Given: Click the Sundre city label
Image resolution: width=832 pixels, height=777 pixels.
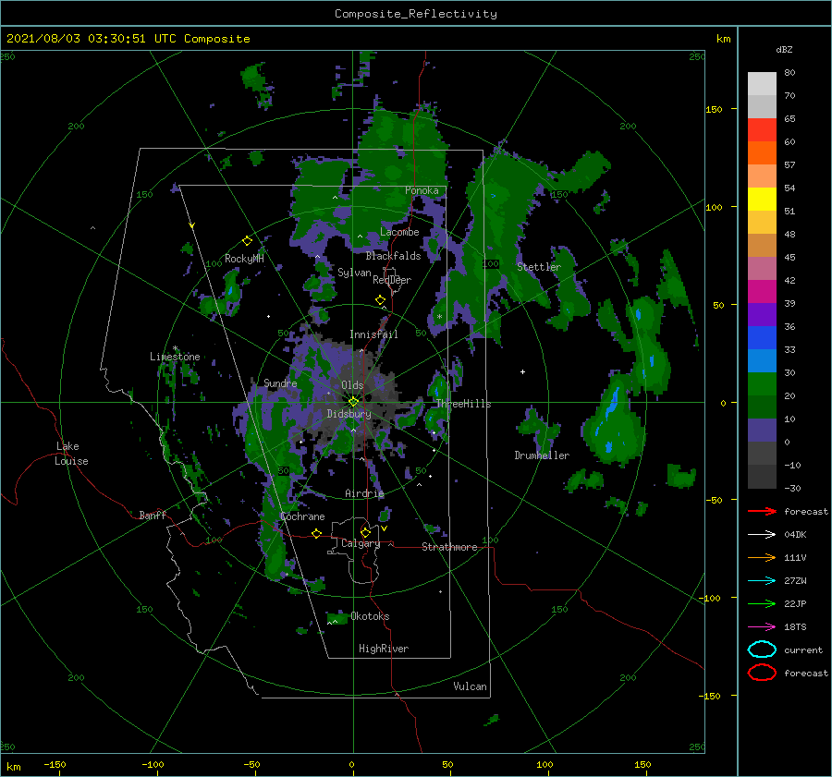Looking at the screenshot, I should [x=280, y=382].
